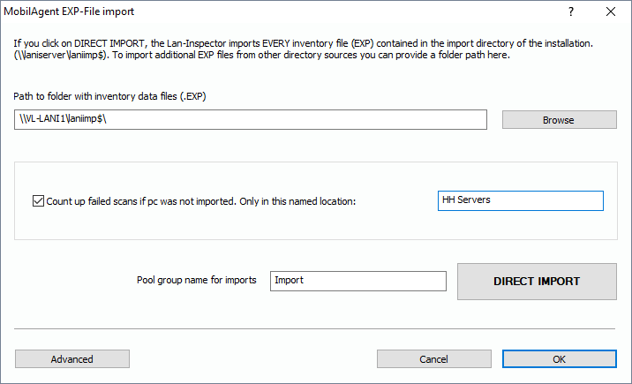632x384 pixels.
Task: Click the horizontal separator above the Advanced button
Action: click(x=314, y=328)
